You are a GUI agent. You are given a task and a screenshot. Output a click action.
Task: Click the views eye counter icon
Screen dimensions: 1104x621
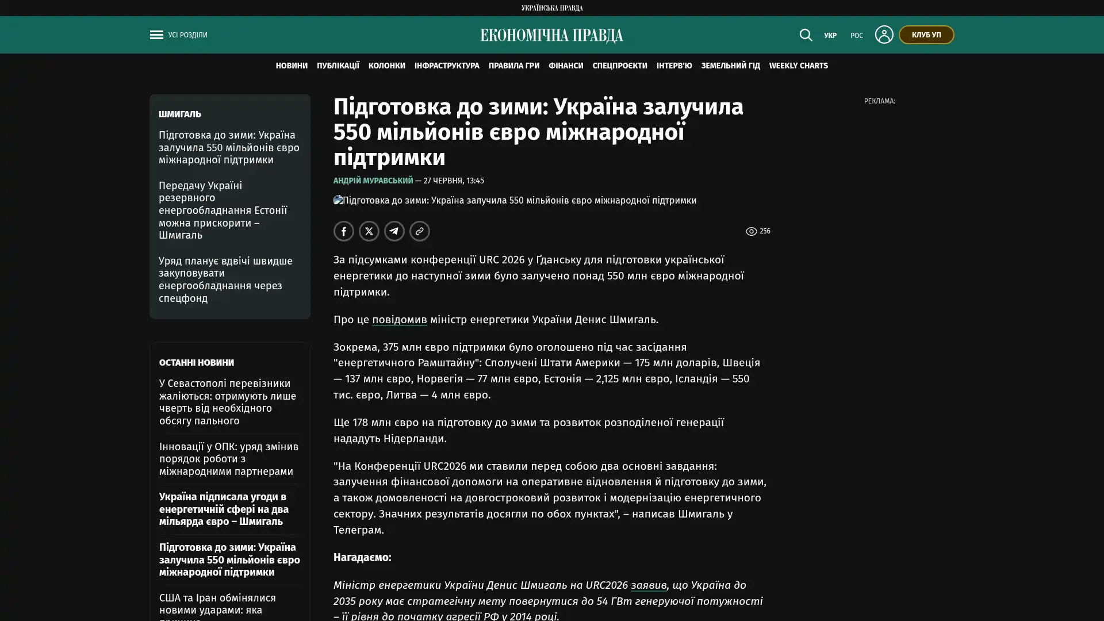(x=751, y=231)
